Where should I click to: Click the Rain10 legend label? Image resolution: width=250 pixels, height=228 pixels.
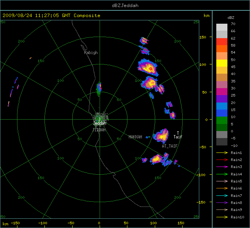tap(237, 217)
